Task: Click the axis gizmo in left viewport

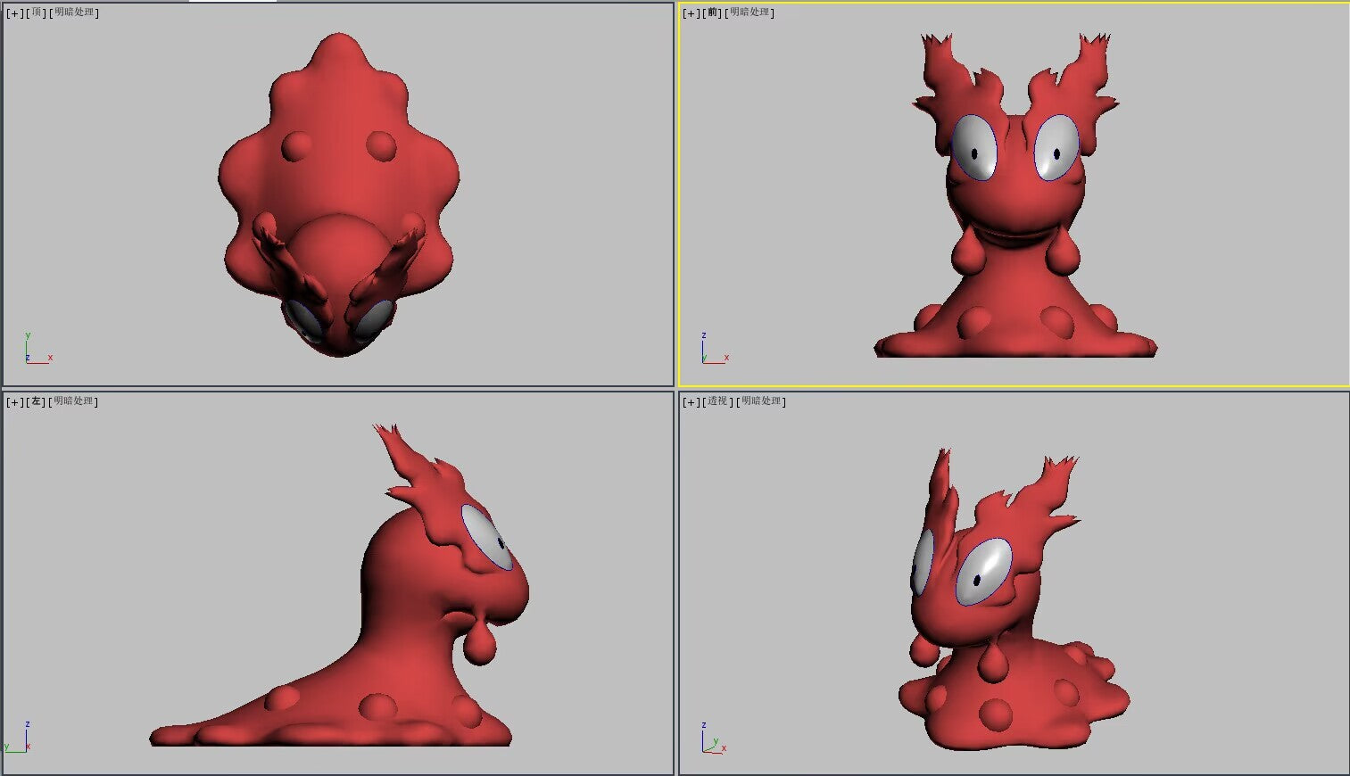Action: pos(18,737)
